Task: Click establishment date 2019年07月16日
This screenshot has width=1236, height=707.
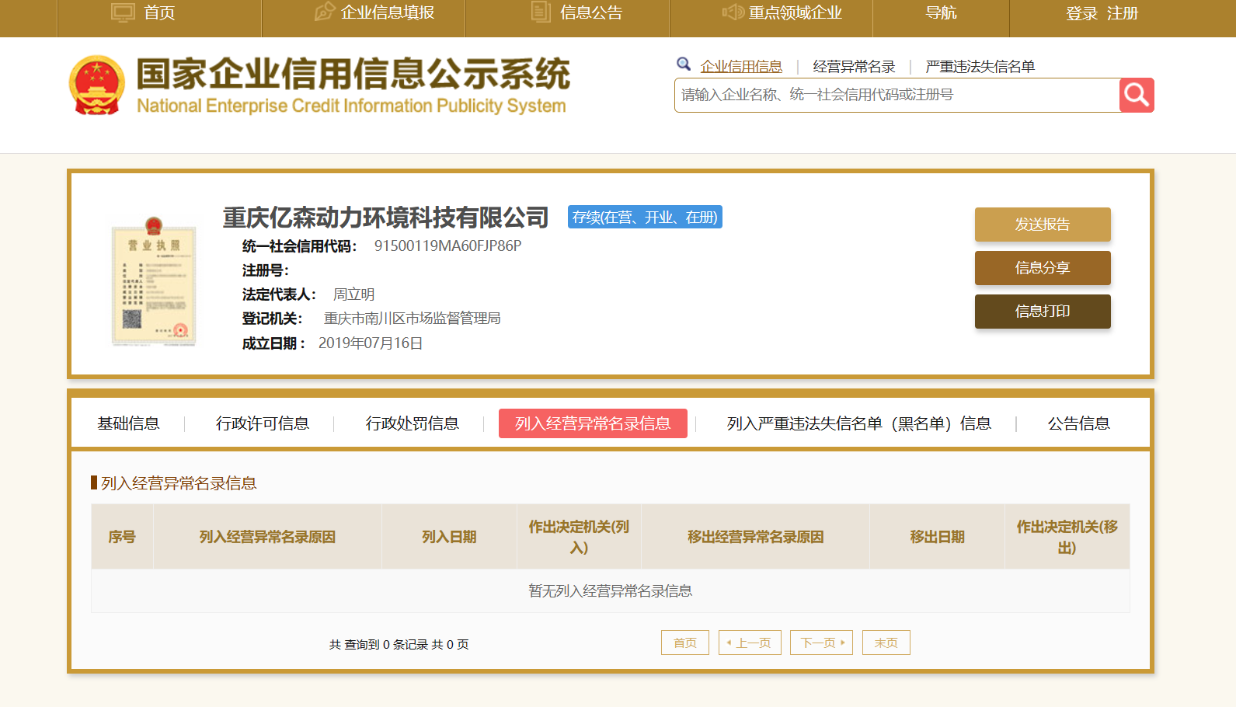Action: tap(371, 343)
